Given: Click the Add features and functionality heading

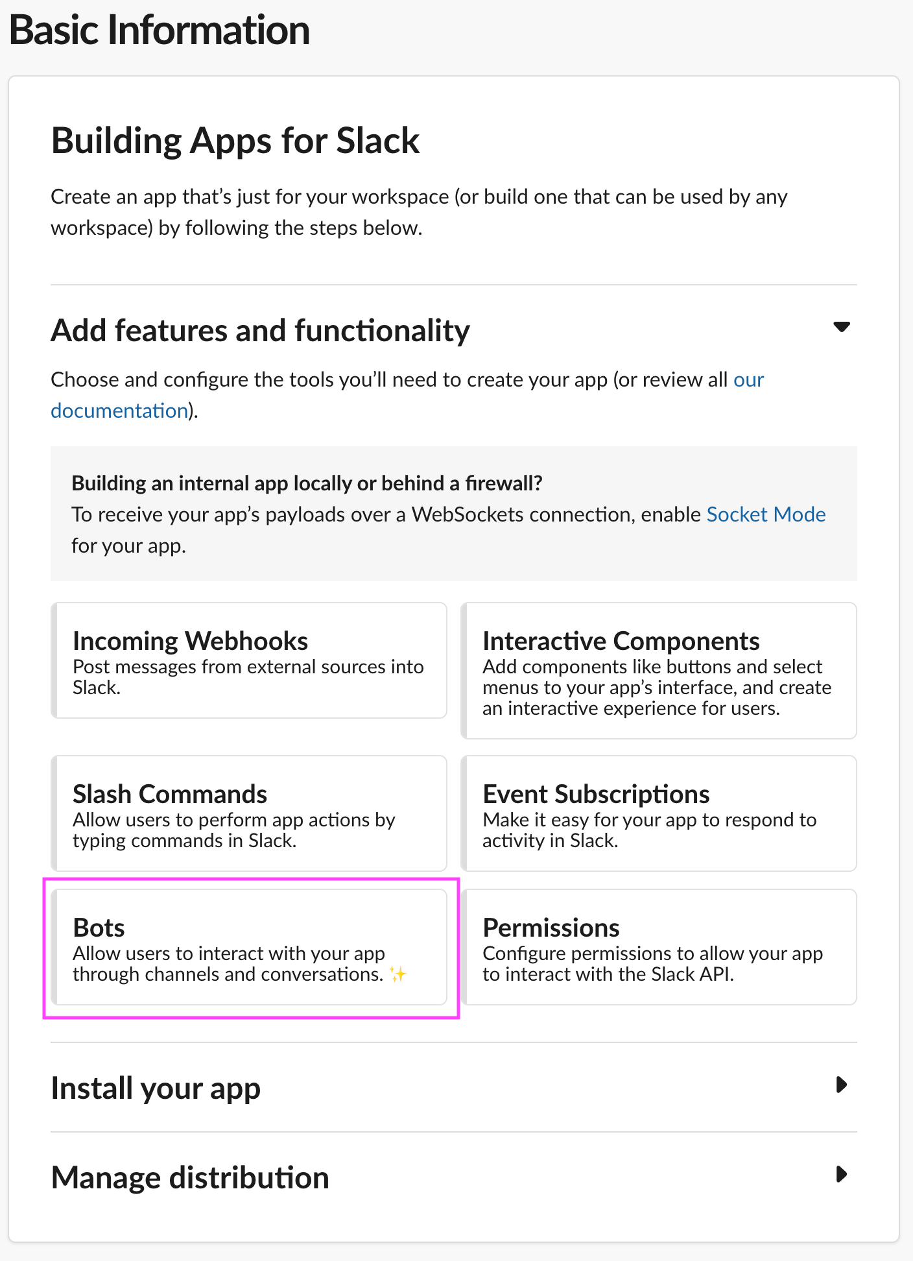Looking at the screenshot, I should (x=260, y=331).
